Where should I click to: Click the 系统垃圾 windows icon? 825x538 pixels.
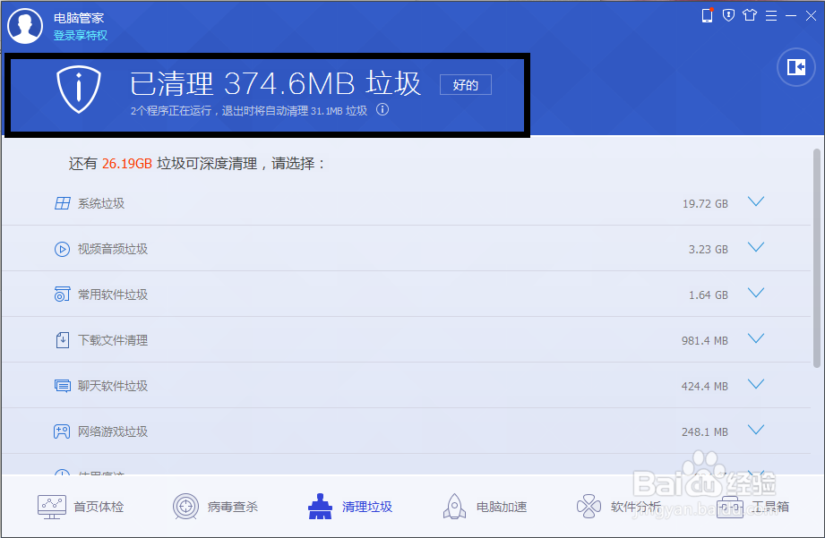pos(62,203)
